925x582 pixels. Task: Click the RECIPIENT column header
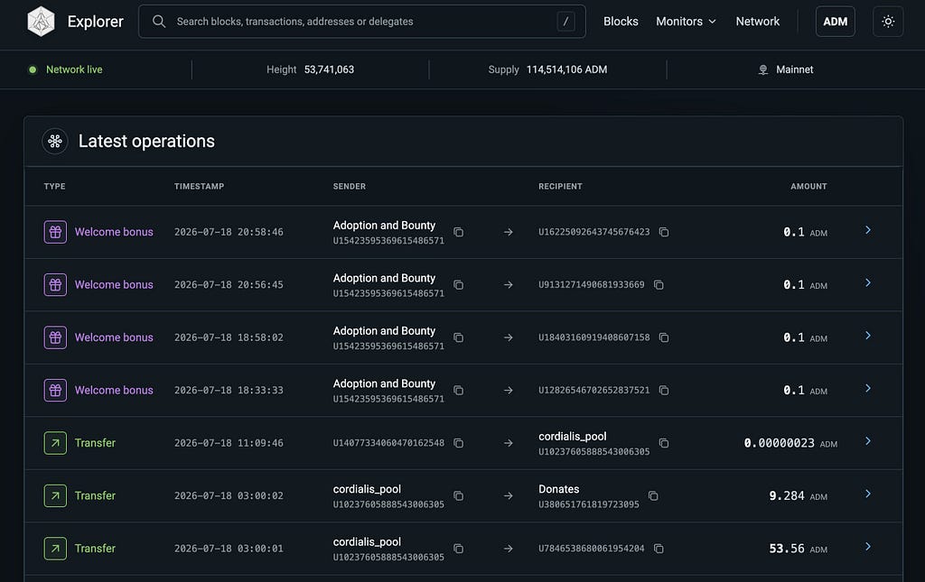(560, 186)
